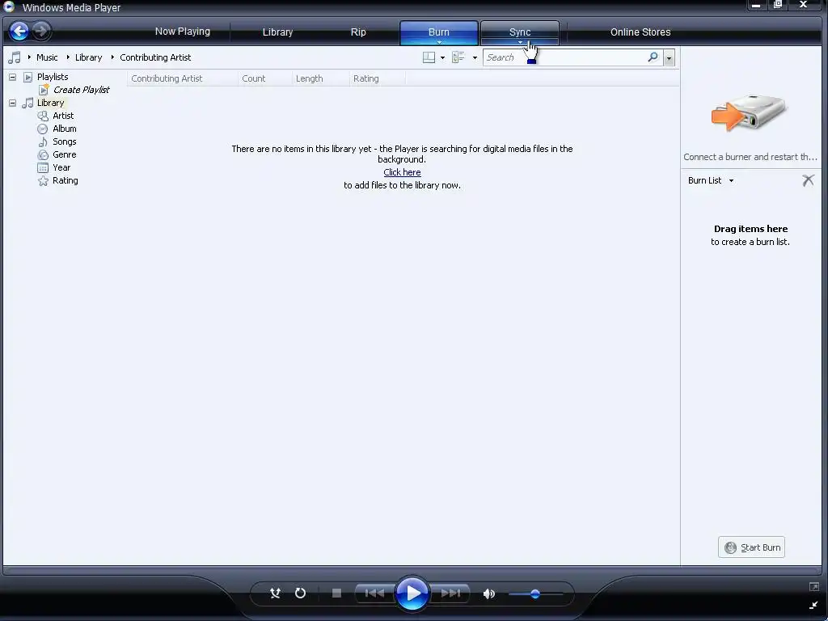
Task: Click the Contributing Artist breadcrumb
Action: click(155, 57)
